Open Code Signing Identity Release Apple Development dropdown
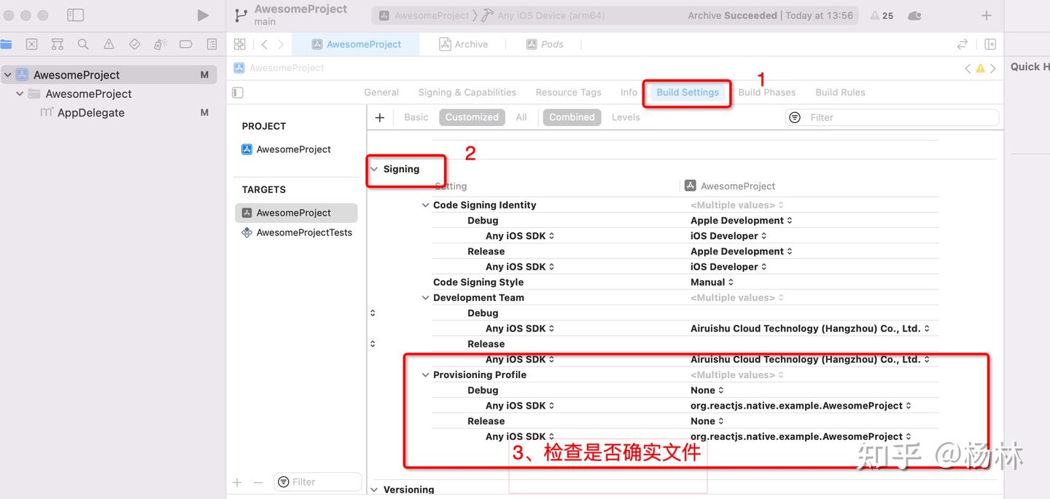1050x499 pixels. point(741,251)
